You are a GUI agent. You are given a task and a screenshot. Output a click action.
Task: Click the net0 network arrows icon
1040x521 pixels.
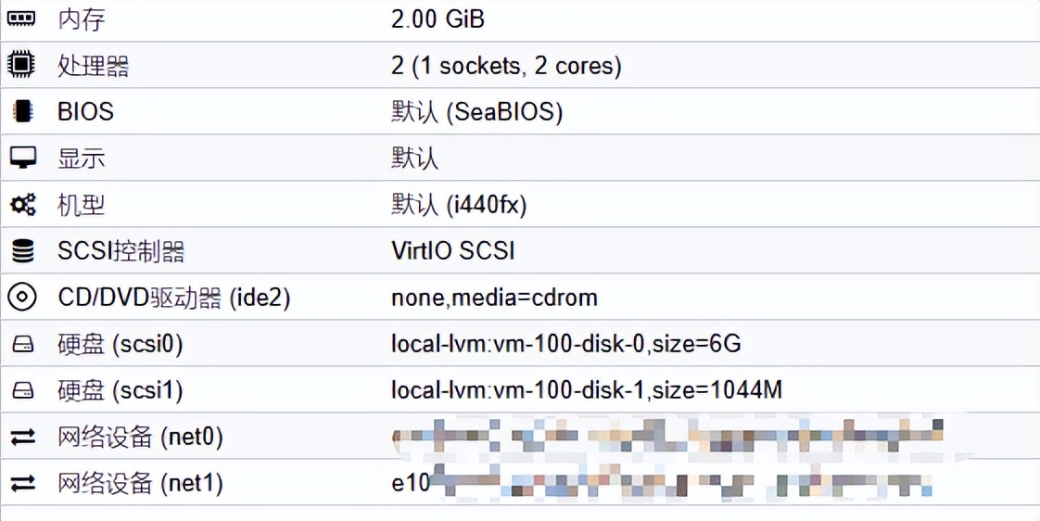[x=22, y=437]
